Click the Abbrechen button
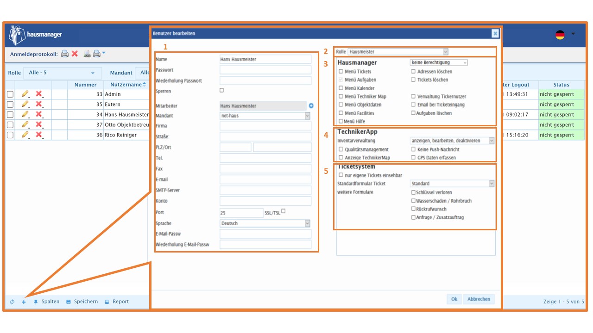The image size is (593, 333). pos(479,299)
